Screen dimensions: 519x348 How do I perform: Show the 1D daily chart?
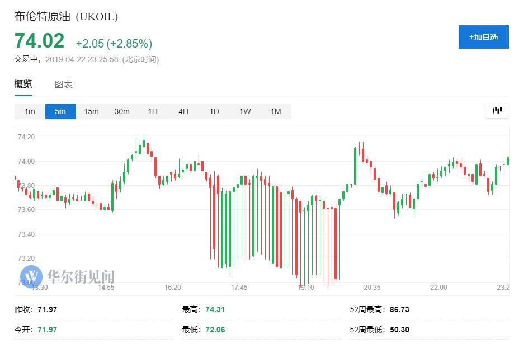214,111
